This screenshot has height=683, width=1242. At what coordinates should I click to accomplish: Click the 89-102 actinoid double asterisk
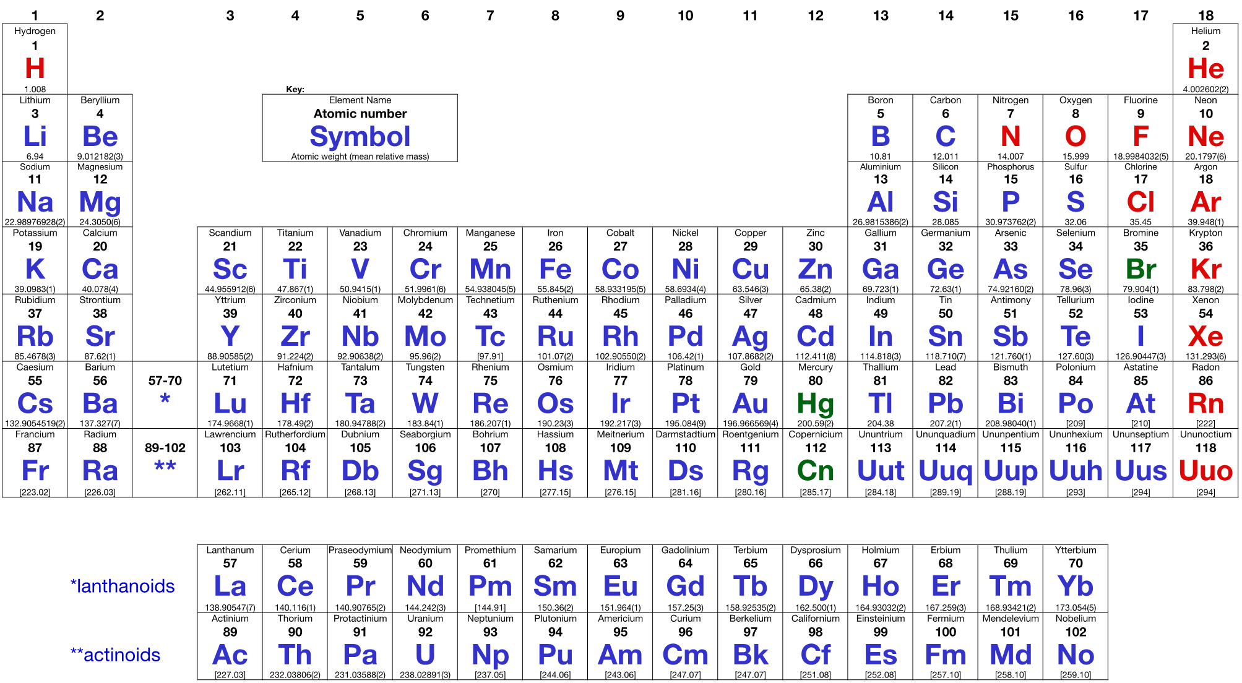(165, 466)
